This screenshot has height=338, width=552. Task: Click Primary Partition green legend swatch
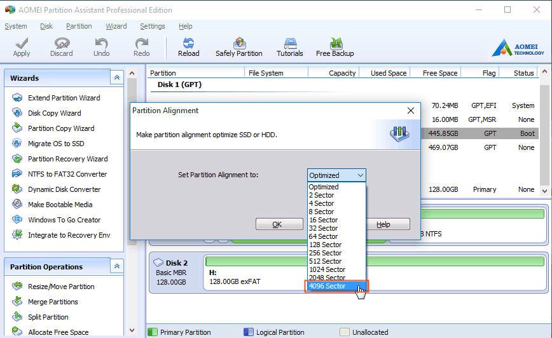[x=153, y=332]
